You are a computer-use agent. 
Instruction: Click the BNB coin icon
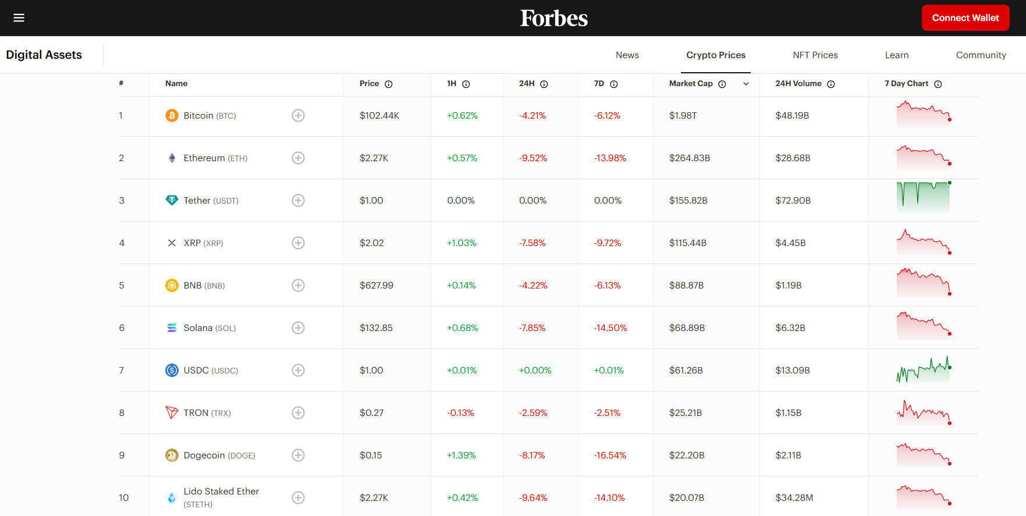[x=172, y=286]
